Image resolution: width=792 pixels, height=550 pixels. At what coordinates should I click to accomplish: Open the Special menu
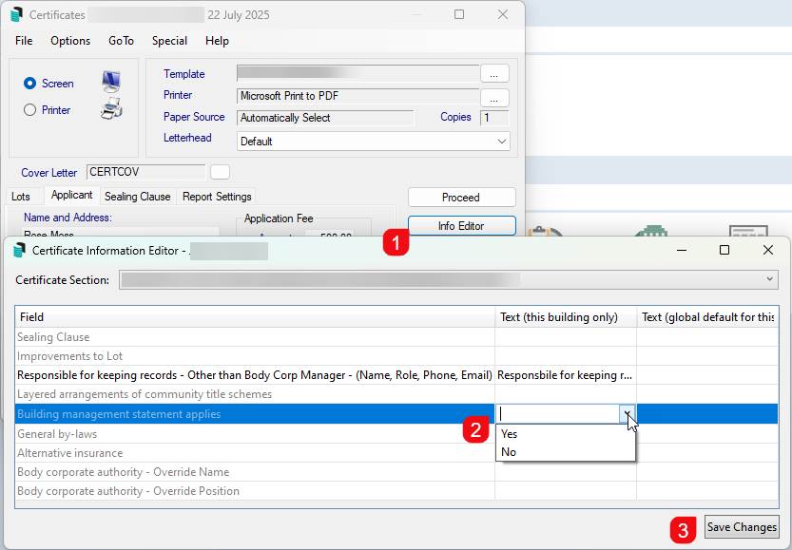[169, 41]
